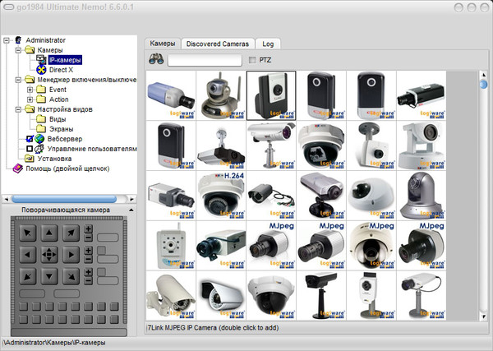Select the highlighted 7Link camera thumbnail
The width and height of the screenshot is (493, 351).
coord(270,95)
